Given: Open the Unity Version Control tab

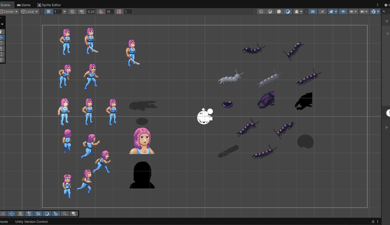Looking at the screenshot, I should click(32, 222).
